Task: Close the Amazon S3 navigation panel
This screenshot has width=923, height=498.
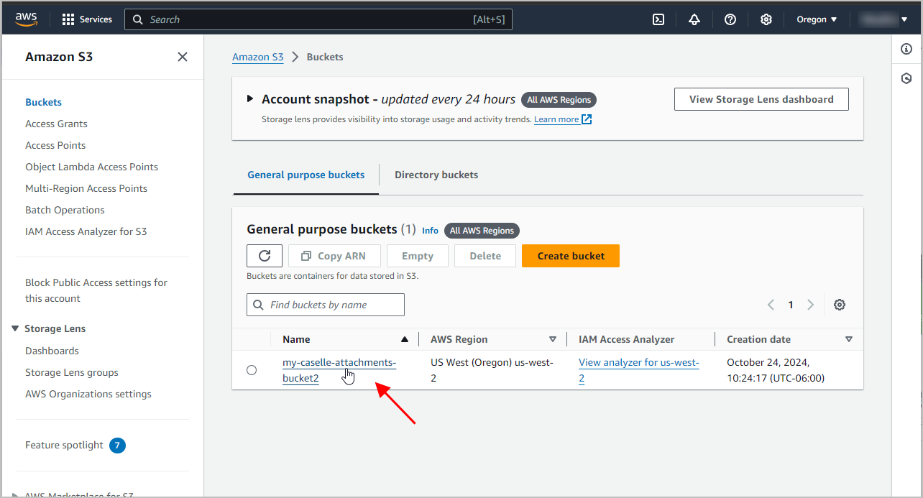Action: pyautogui.click(x=183, y=57)
